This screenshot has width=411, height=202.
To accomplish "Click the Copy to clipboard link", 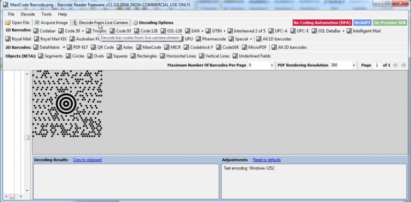I will [87, 160].
